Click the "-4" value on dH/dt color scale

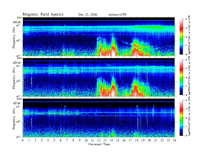pos(186,19)
